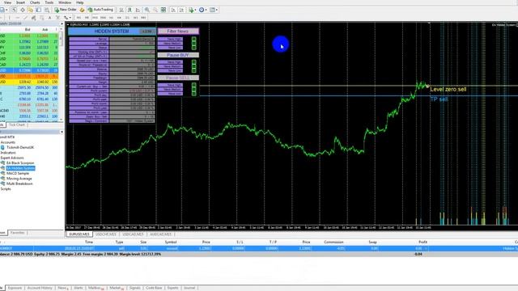Toggle chart auto scroll icon

(x=174, y=10)
